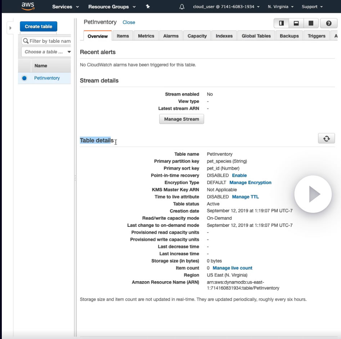Click the Active table status value
This screenshot has width=341, height=339.
tap(213, 204)
